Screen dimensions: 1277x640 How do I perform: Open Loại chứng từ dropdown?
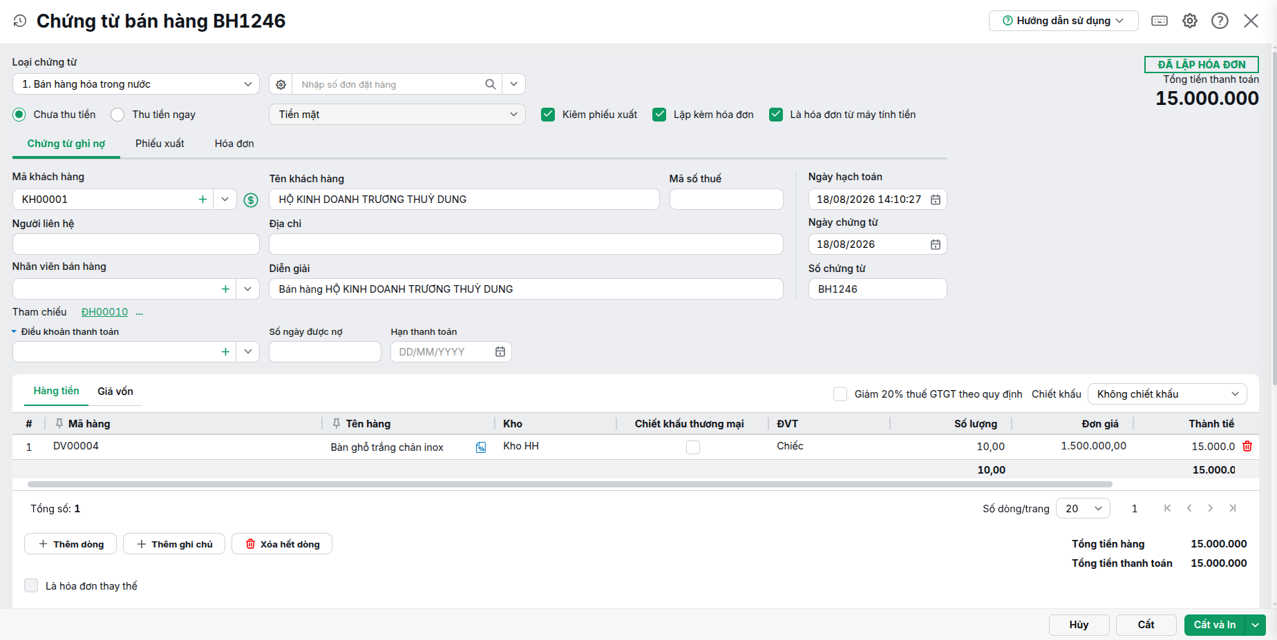point(136,84)
